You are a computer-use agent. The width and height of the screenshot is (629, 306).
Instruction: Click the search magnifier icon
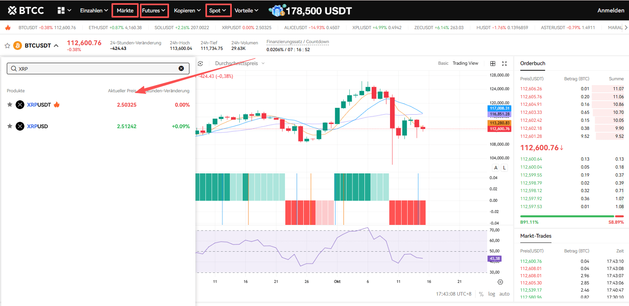pyautogui.click(x=14, y=69)
